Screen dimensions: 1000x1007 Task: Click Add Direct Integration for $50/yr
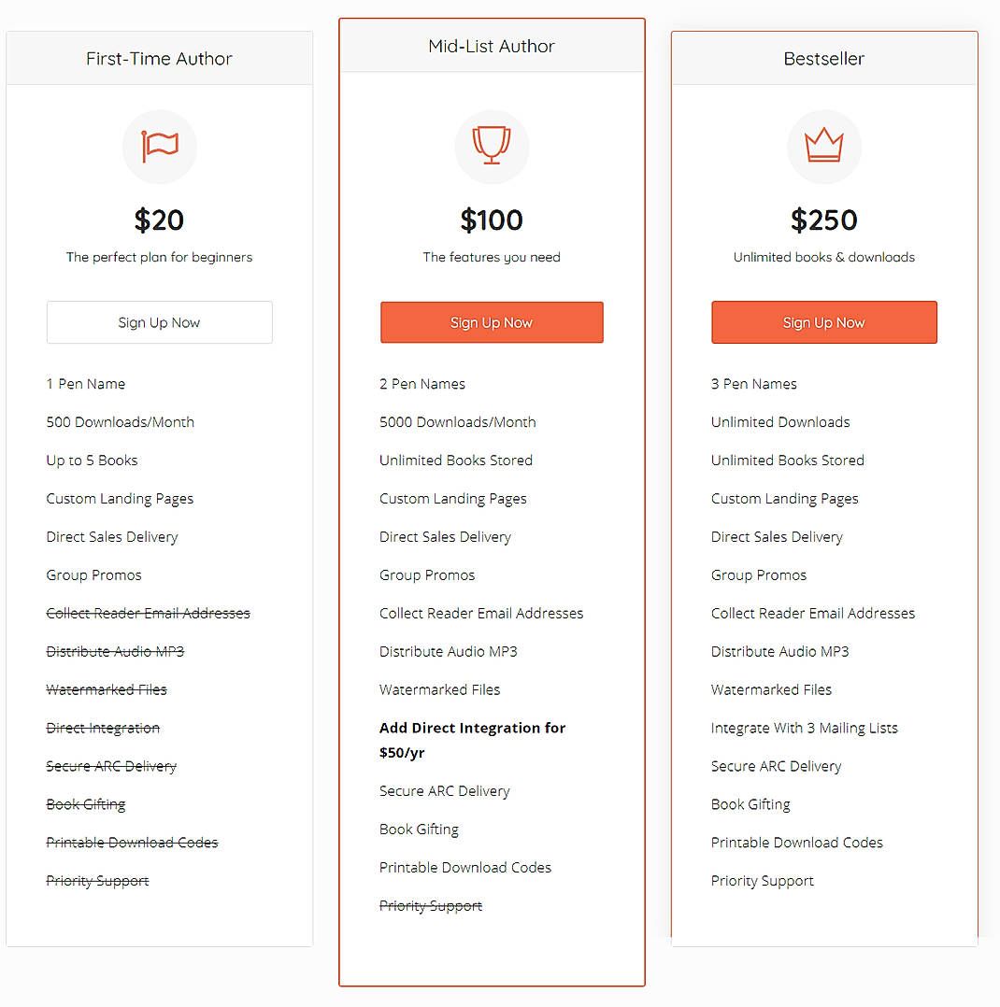pos(472,740)
